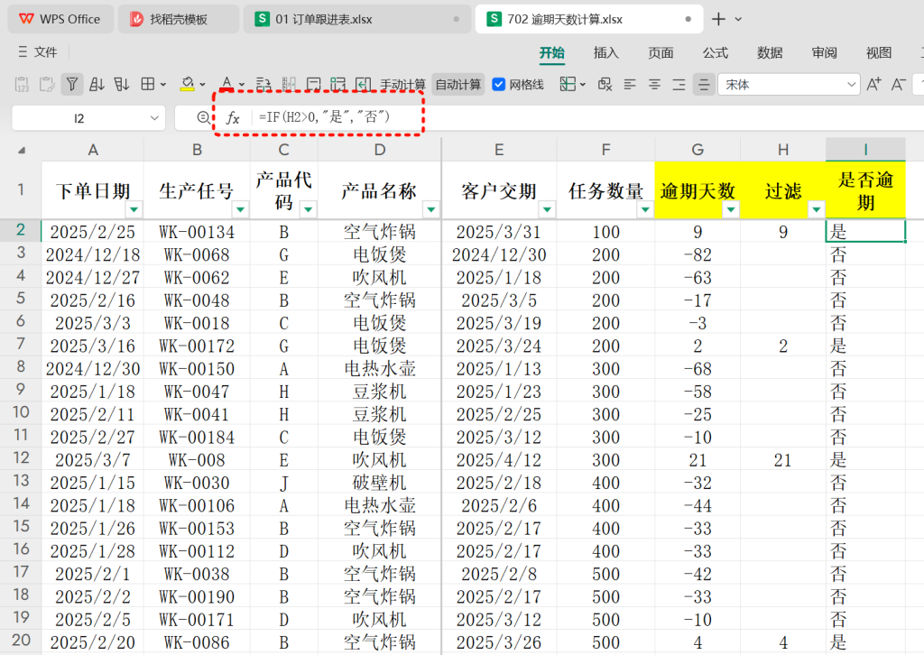This screenshot has width=924, height=655.
Task: Click the table with green refresh icon
Action: click(338, 84)
